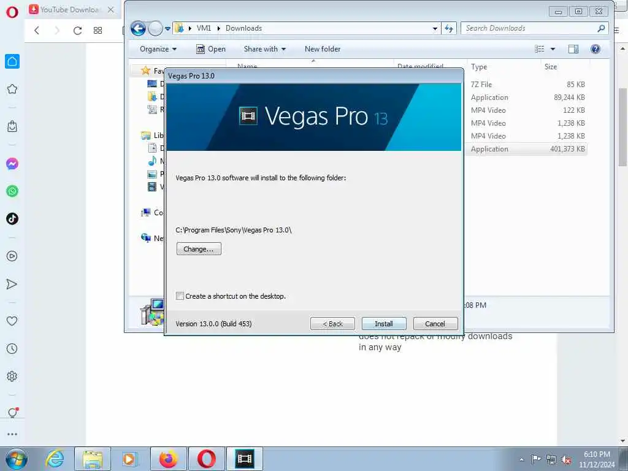This screenshot has width=628, height=471.
Task: Switch to Vegas Pro setup in taskbar
Action: (245, 459)
